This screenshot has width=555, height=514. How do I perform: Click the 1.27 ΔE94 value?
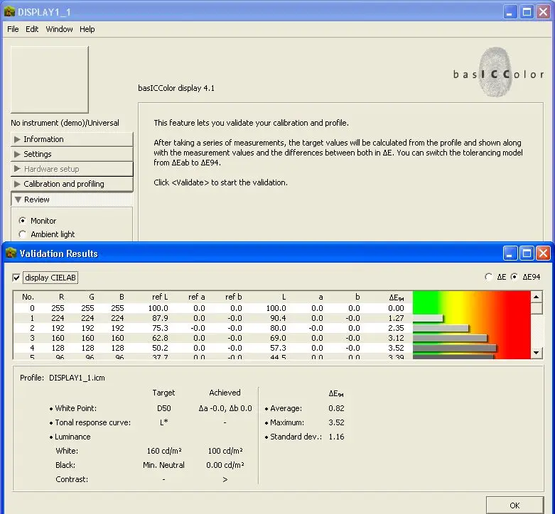click(396, 318)
